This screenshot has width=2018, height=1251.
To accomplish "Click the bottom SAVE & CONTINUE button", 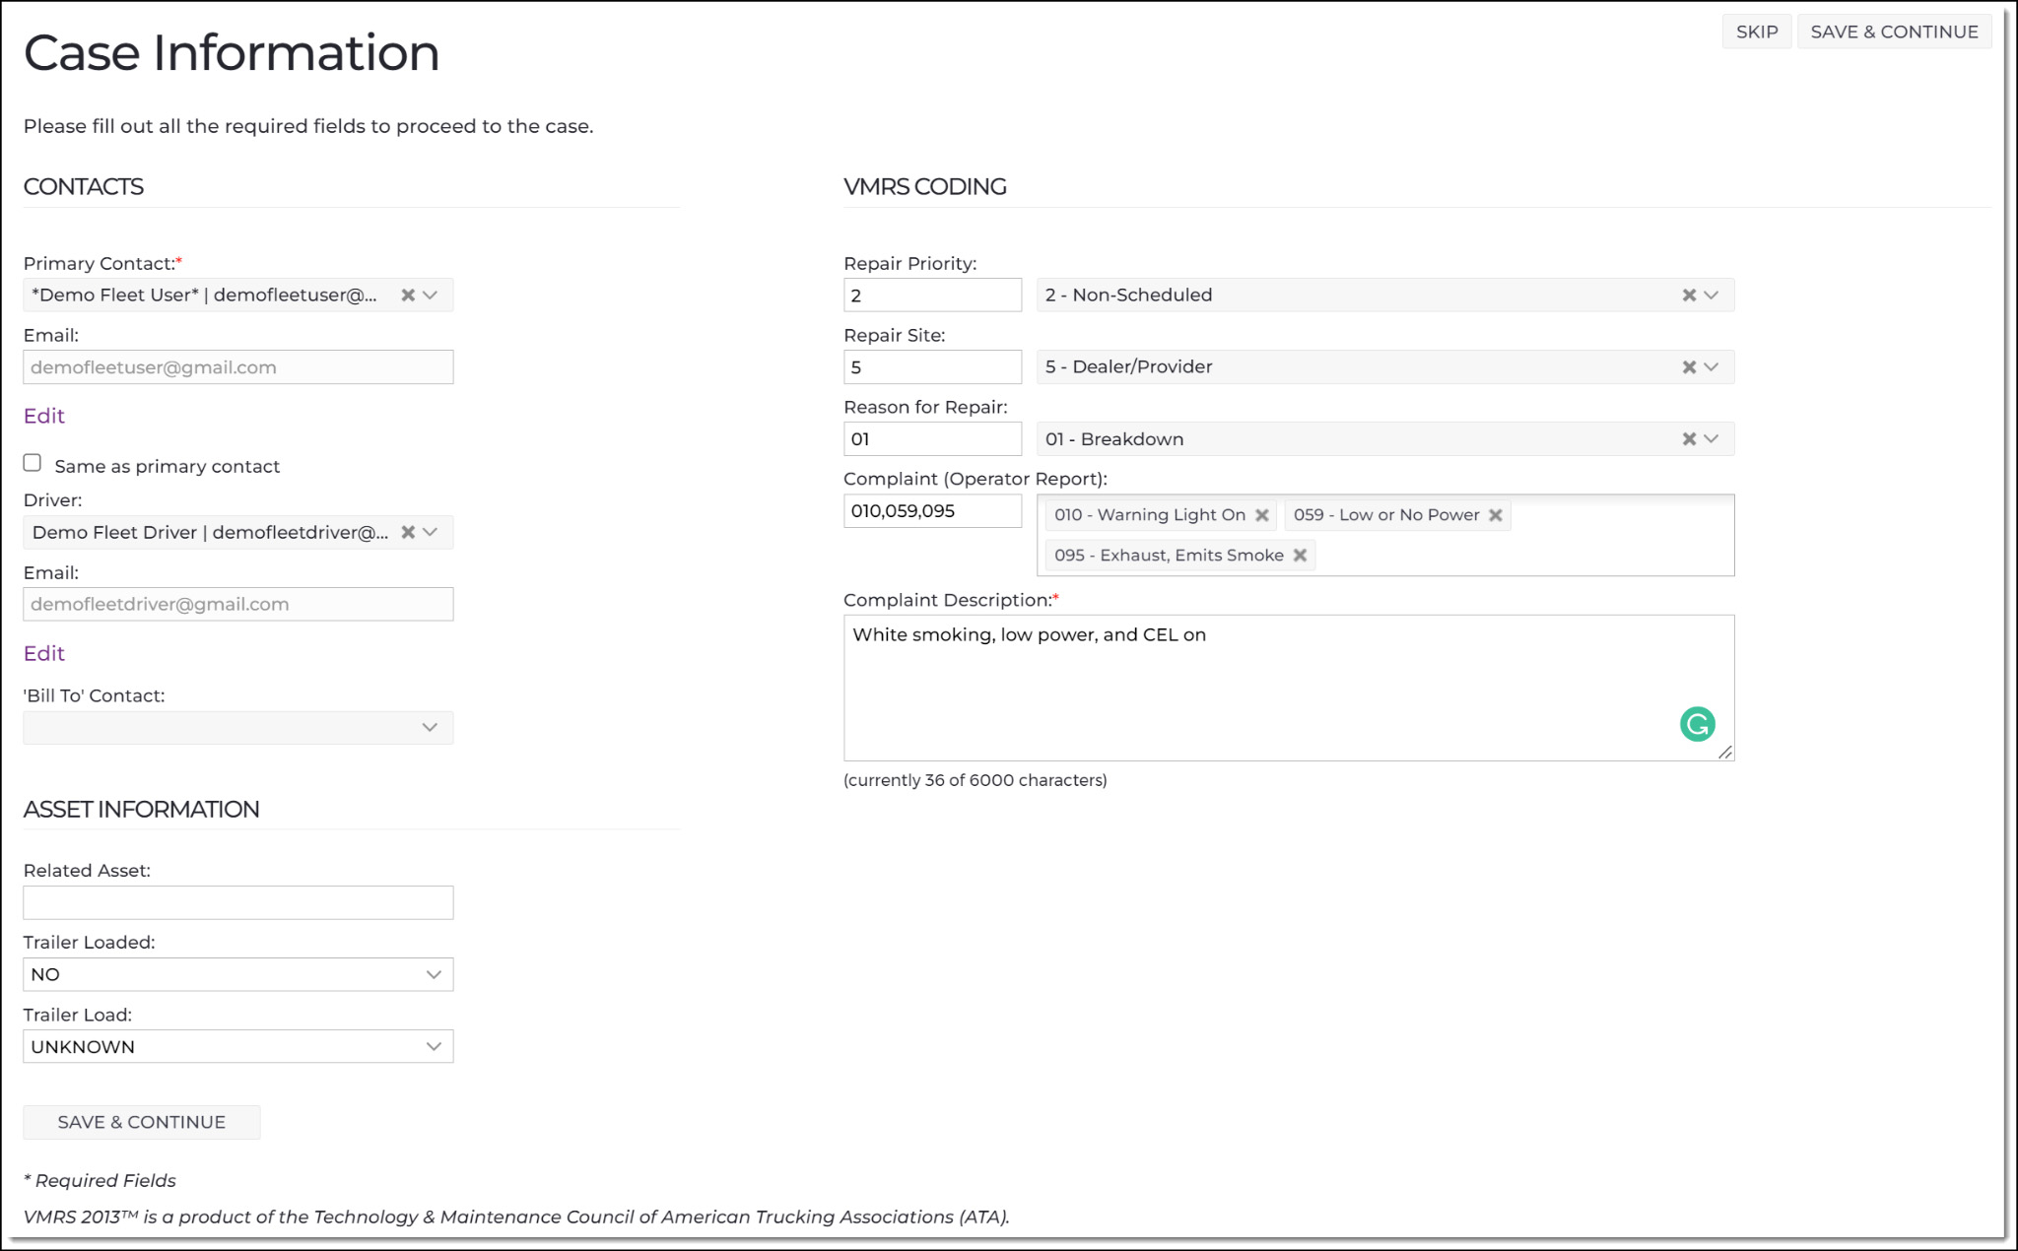I will pyautogui.click(x=142, y=1122).
